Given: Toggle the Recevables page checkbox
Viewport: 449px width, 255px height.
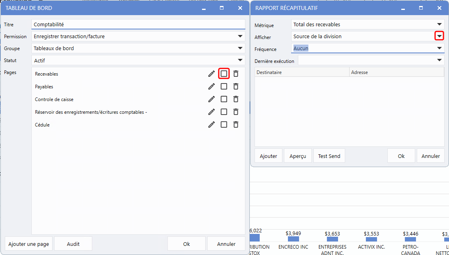Looking at the screenshot, I should coord(224,74).
